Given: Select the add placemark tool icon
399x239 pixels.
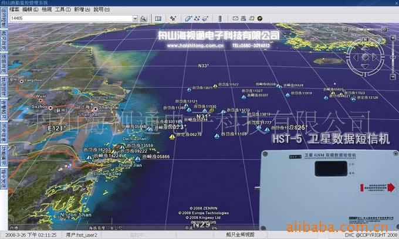Looking at the screenshot, I should (188, 19).
